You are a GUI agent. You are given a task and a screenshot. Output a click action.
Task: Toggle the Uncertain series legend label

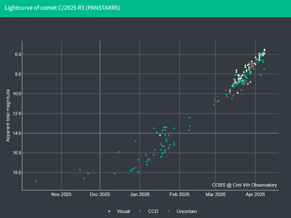(186, 211)
